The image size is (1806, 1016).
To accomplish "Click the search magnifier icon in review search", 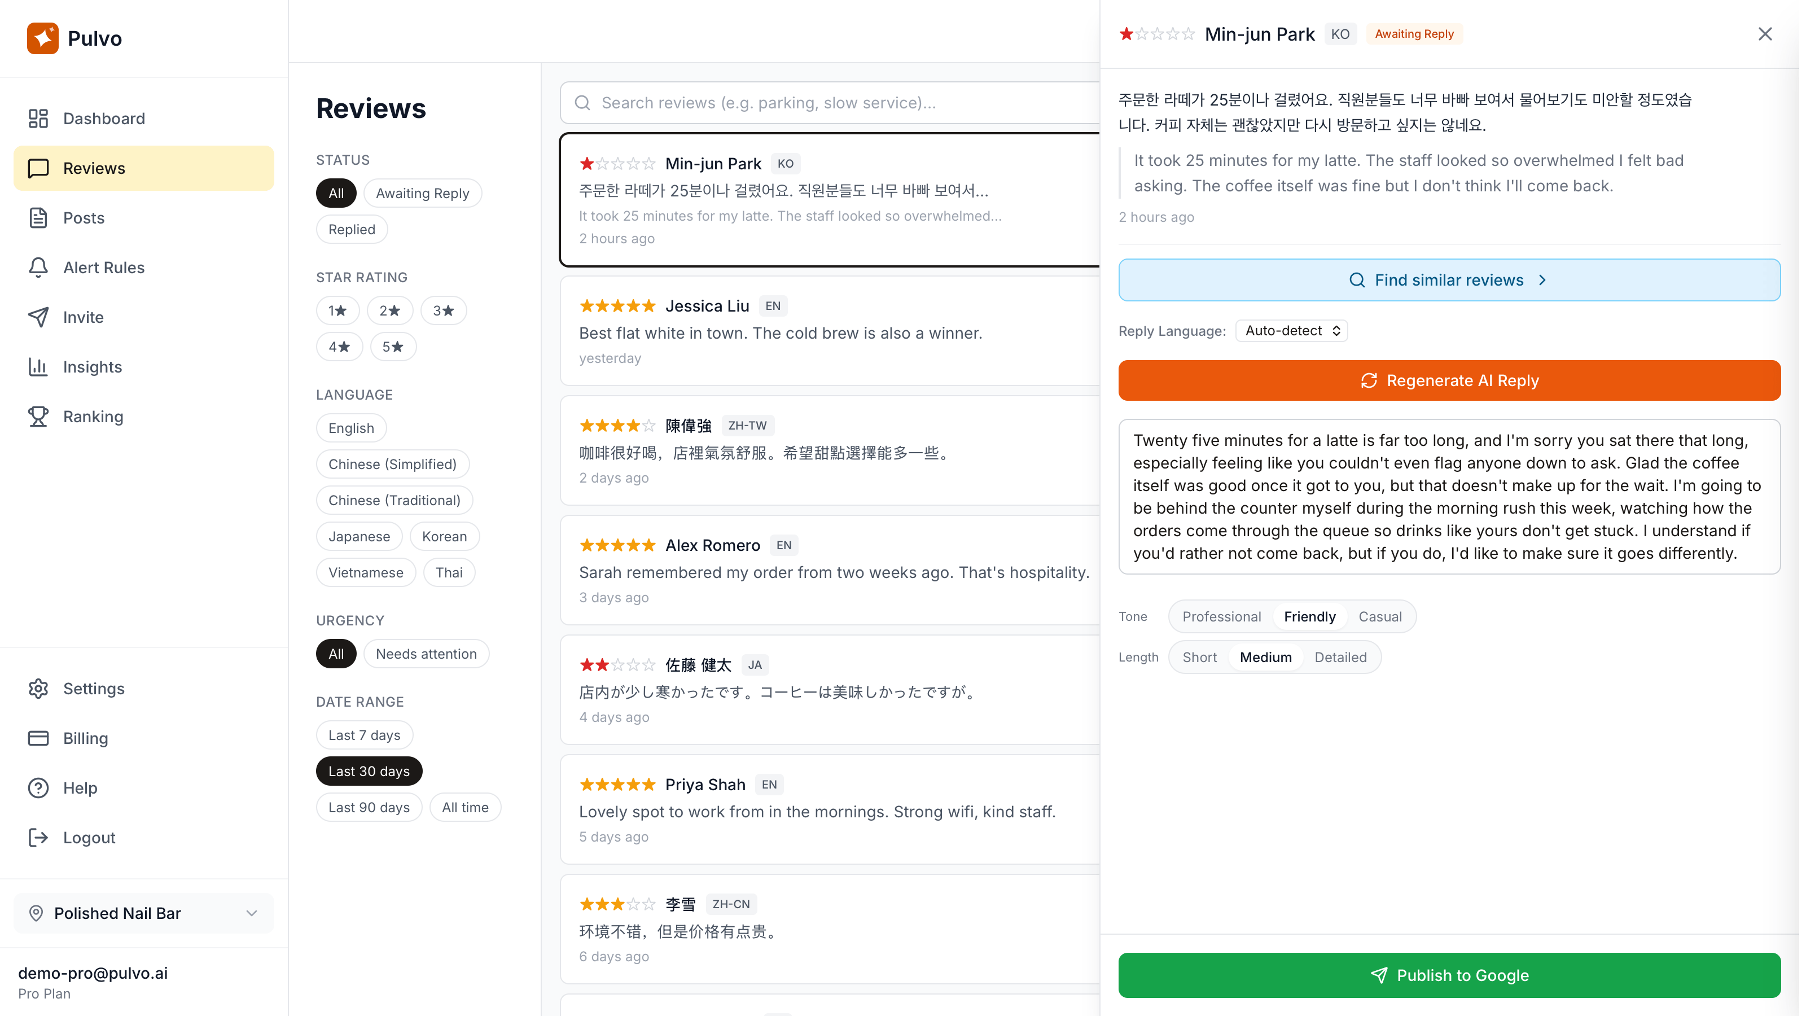I will (x=582, y=103).
